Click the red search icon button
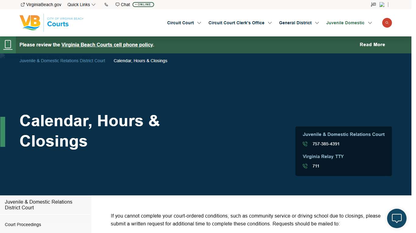This screenshot has height=233, width=416. [387, 23]
